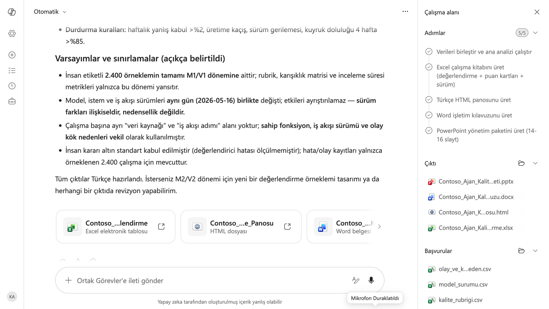Screen dimensions: 549x309
Task: Select step Verileri birleştir ve ana analizi çalıştır
Action: pyautogui.click(x=484, y=52)
